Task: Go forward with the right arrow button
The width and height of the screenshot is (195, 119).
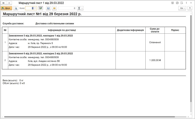Action: [x=9, y=3]
